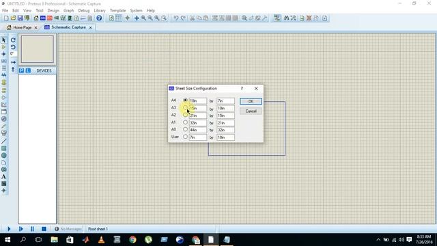Click the Redo arrow icon

(183, 18)
